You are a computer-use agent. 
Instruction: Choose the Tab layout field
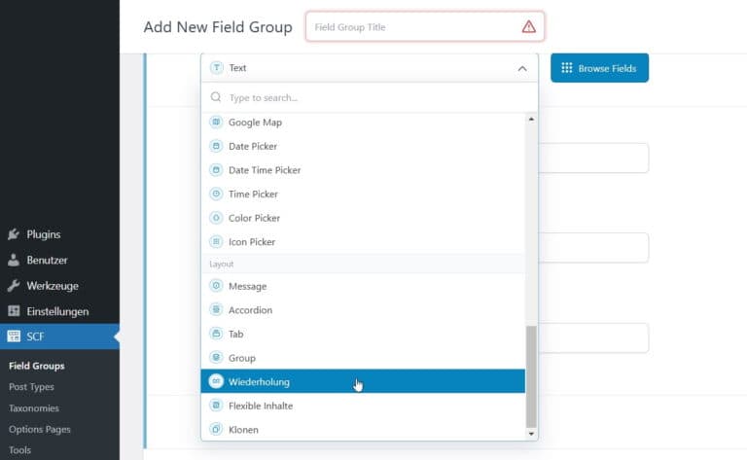coord(363,334)
